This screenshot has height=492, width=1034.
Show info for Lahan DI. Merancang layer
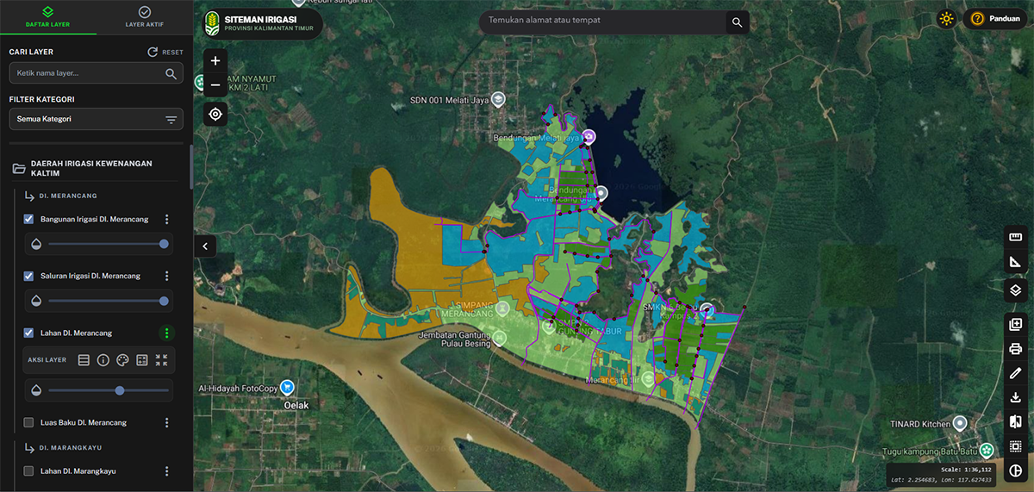click(103, 360)
